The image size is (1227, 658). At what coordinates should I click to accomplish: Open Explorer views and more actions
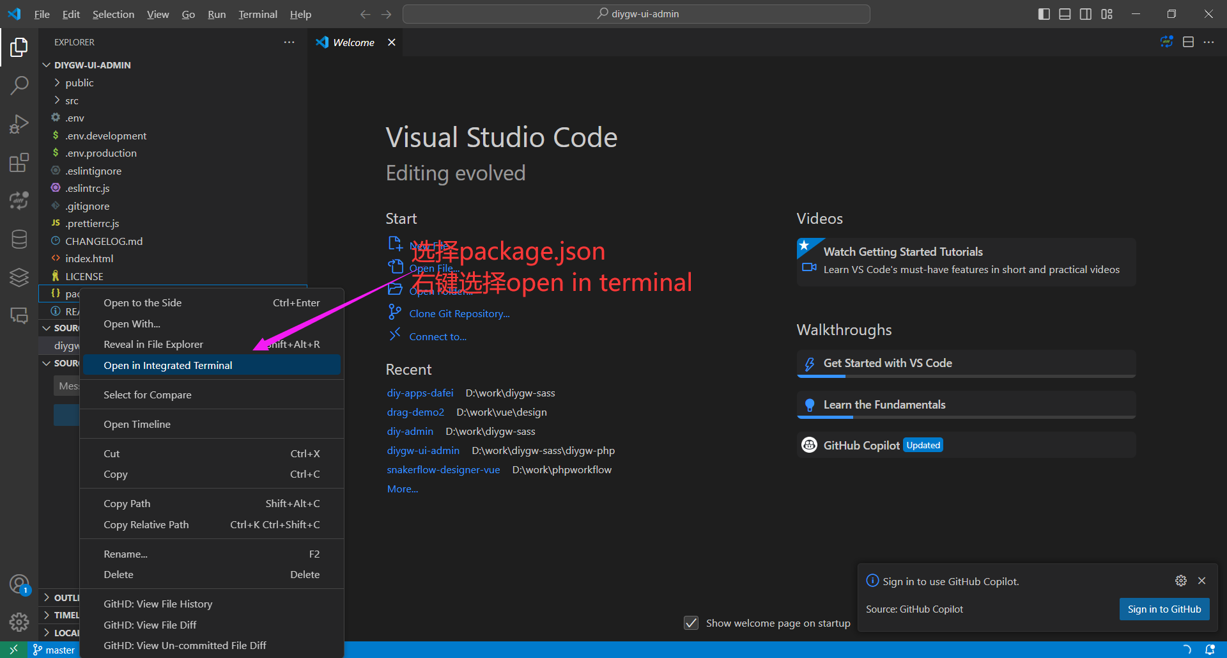(x=289, y=42)
